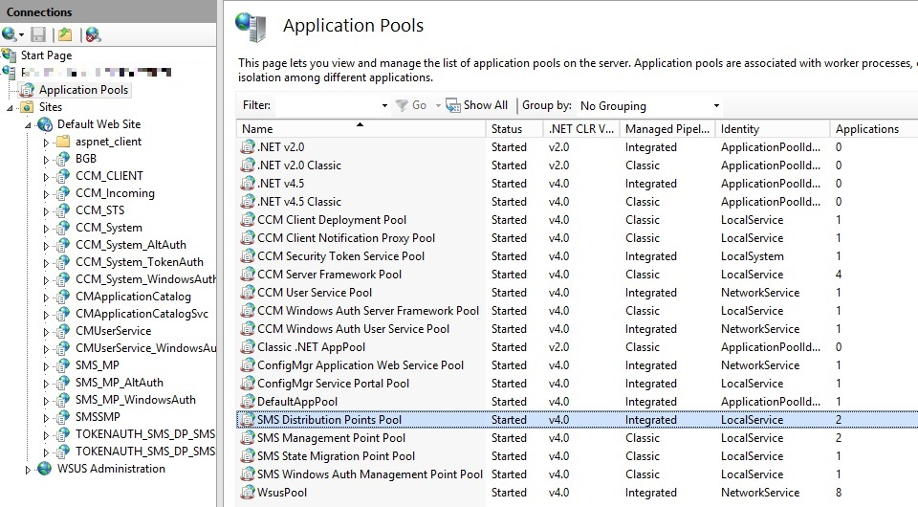Click the Show All filter icon

(x=453, y=105)
